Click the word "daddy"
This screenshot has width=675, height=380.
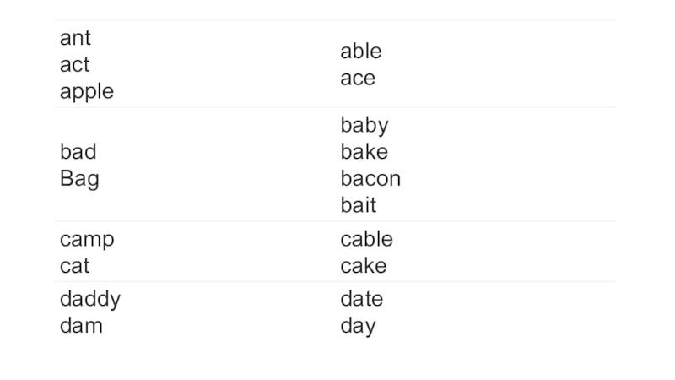(90, 300)
